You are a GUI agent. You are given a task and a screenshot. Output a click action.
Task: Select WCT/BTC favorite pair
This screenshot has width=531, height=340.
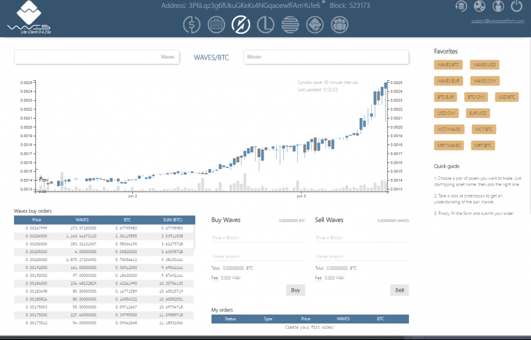pos(484,129)
